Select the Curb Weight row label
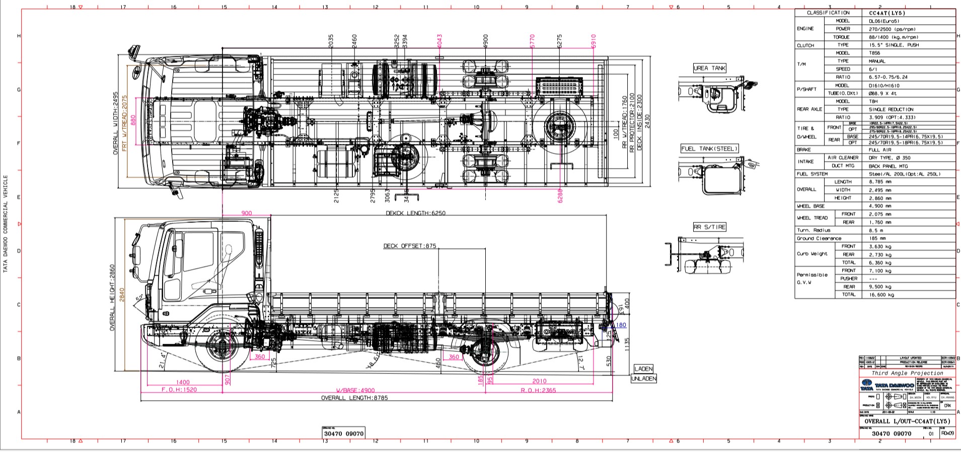 812,254
